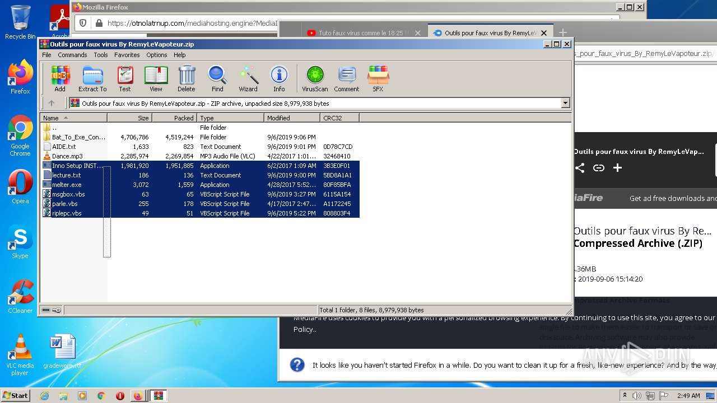Click the shield tracking protection icon

point(83,23)
